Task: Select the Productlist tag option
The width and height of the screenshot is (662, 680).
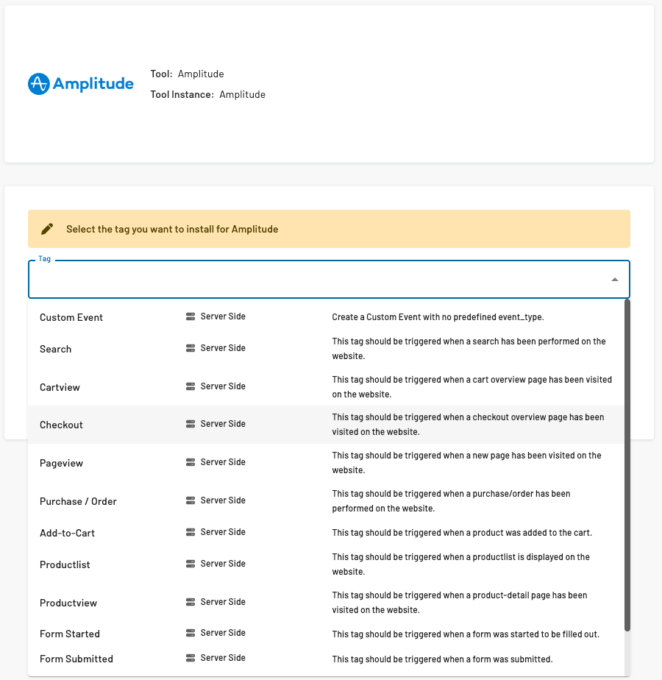Action: (65, 564)
